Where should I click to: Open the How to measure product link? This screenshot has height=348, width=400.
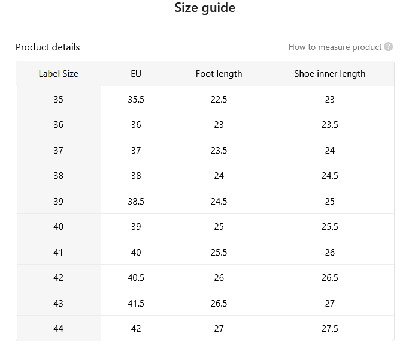(335, 47)
